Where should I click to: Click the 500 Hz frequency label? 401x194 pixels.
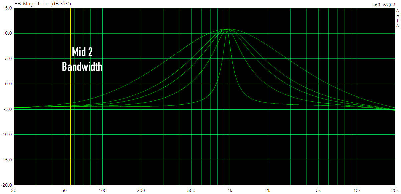(x=191, y=190)
